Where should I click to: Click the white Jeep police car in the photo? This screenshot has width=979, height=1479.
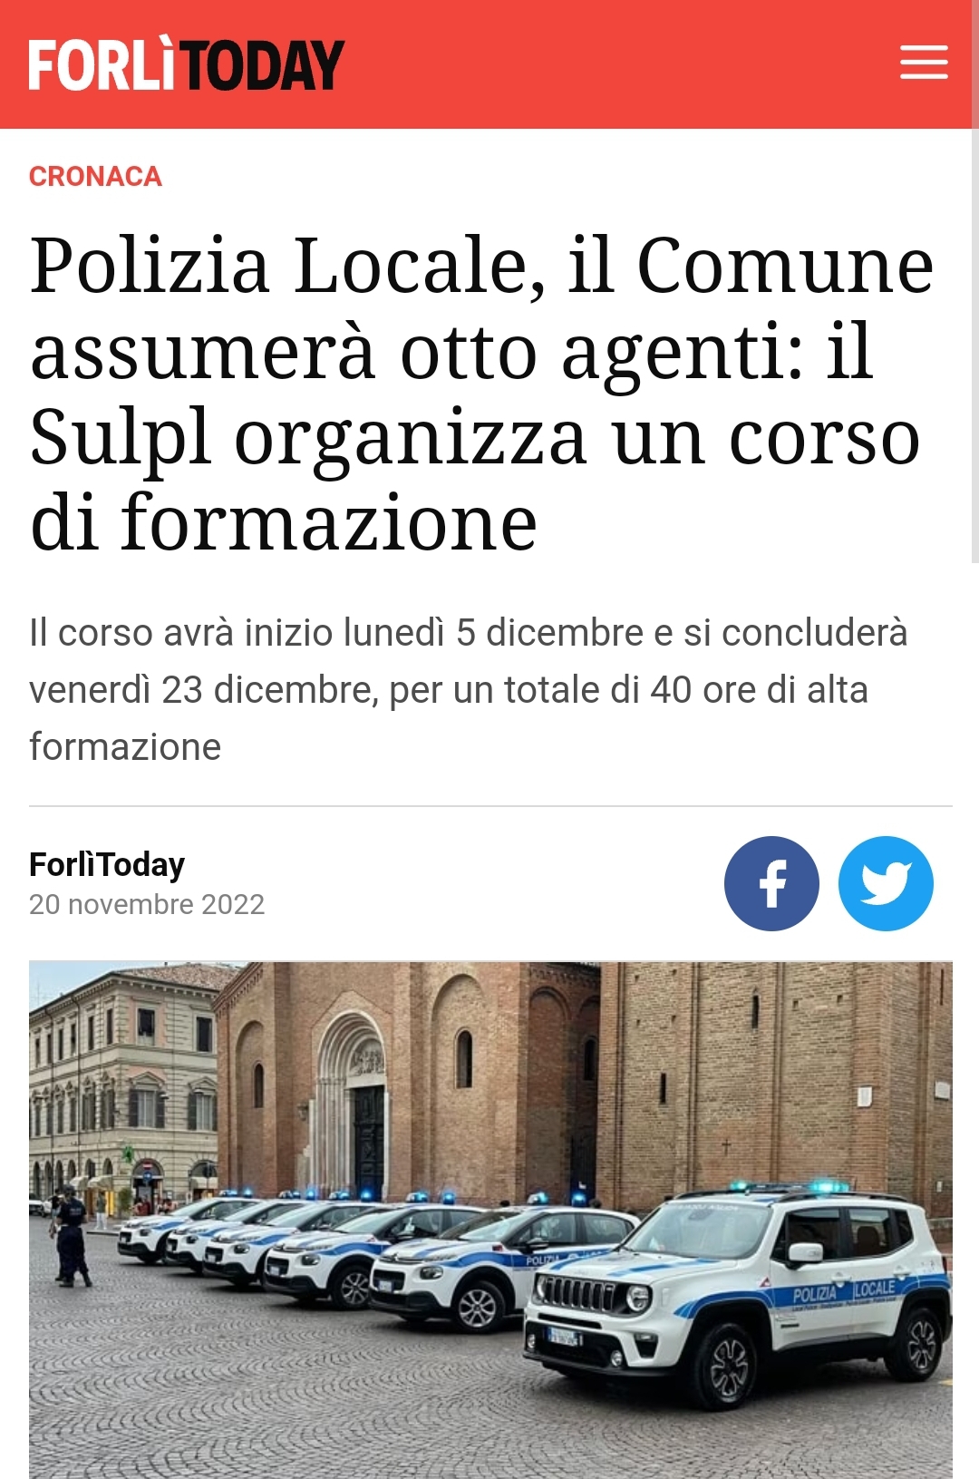pos(738,1292)
